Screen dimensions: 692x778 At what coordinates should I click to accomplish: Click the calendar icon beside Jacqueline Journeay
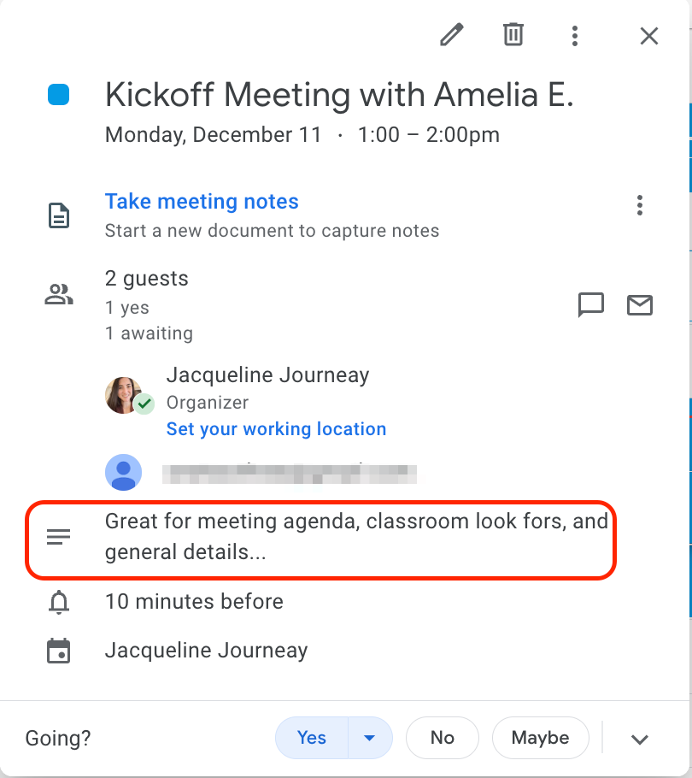click(59, 651)
